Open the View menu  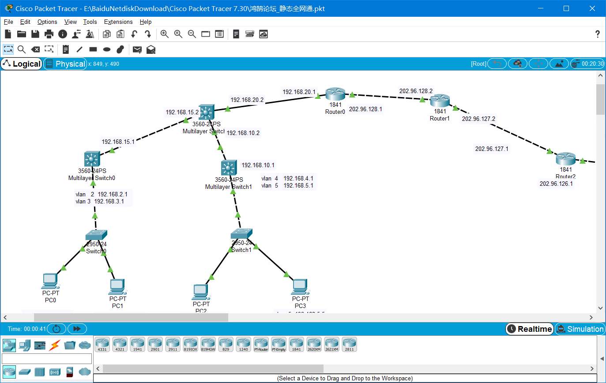tap(71, 22)
